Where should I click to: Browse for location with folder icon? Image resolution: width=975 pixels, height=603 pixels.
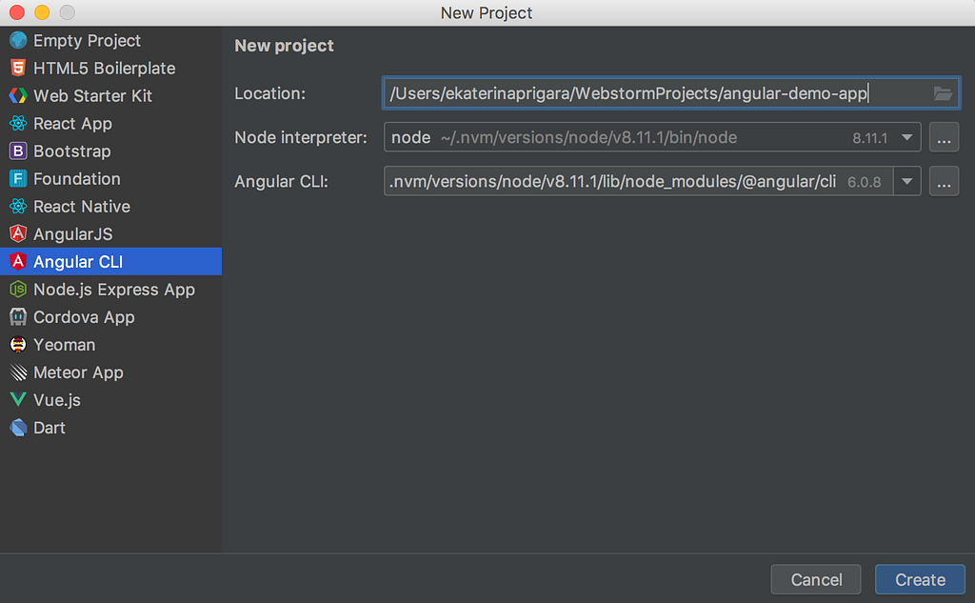pos(943,93)
